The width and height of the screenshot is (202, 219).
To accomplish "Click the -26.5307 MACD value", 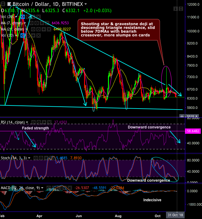I will 82,188.
